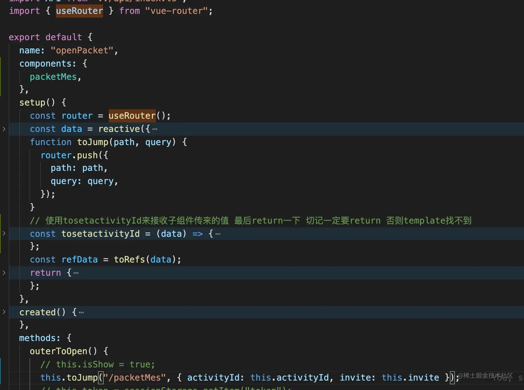Click the string "/packetMes" in toJump call
Image resolution: width=524 pixels, height=390 pixels.
134,378
